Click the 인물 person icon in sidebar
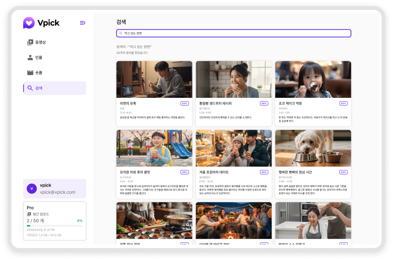This screenshot has height=261, width=393. click(30, 58)
